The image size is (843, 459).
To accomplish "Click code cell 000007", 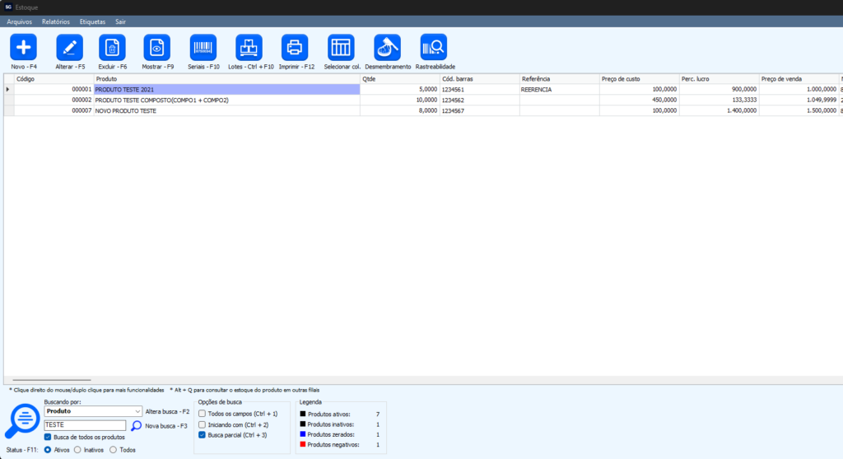I will coord(54,111).
